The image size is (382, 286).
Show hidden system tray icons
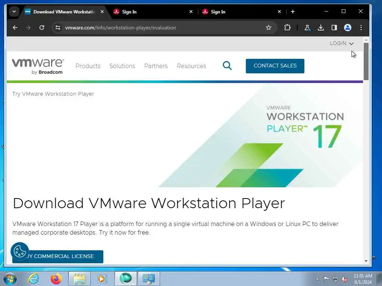pos(317,279)
